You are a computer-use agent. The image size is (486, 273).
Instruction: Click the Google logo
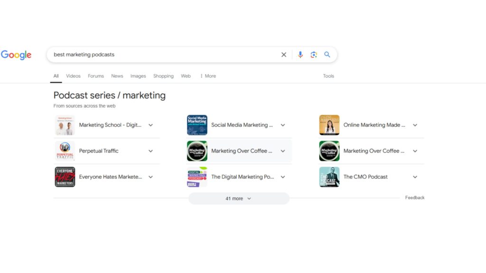click(x=16, y=55)
